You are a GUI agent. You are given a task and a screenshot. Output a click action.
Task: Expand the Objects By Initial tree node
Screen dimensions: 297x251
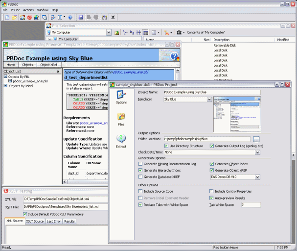tap(5, 86)
